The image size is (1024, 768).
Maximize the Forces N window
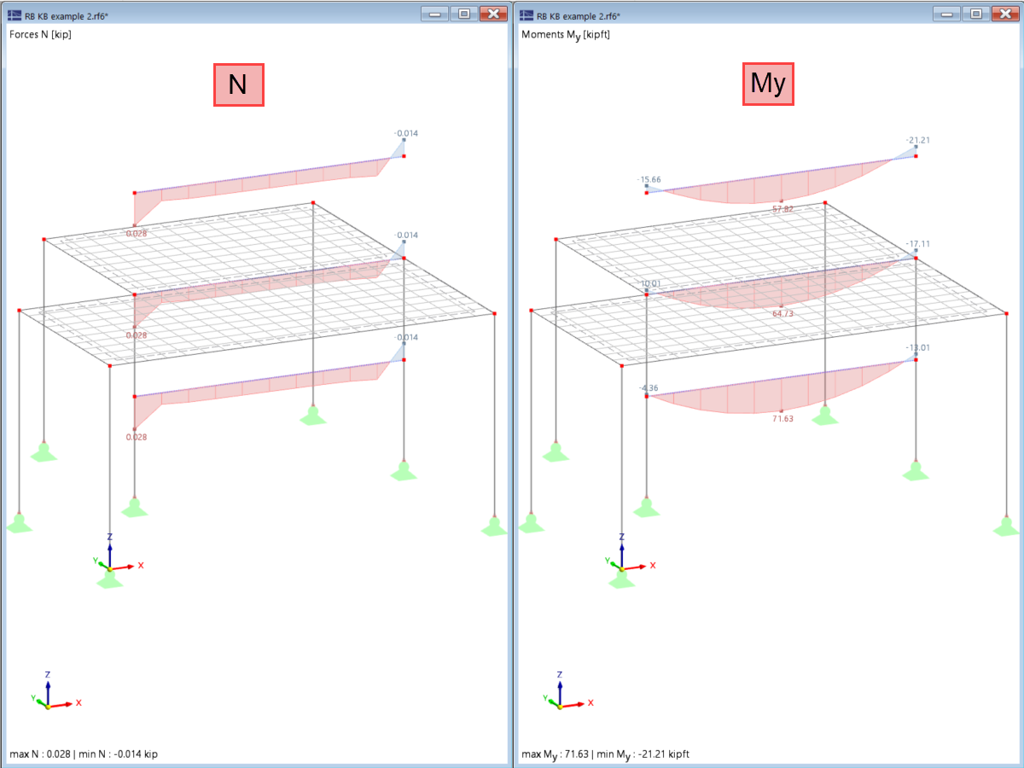coord(463,14)
